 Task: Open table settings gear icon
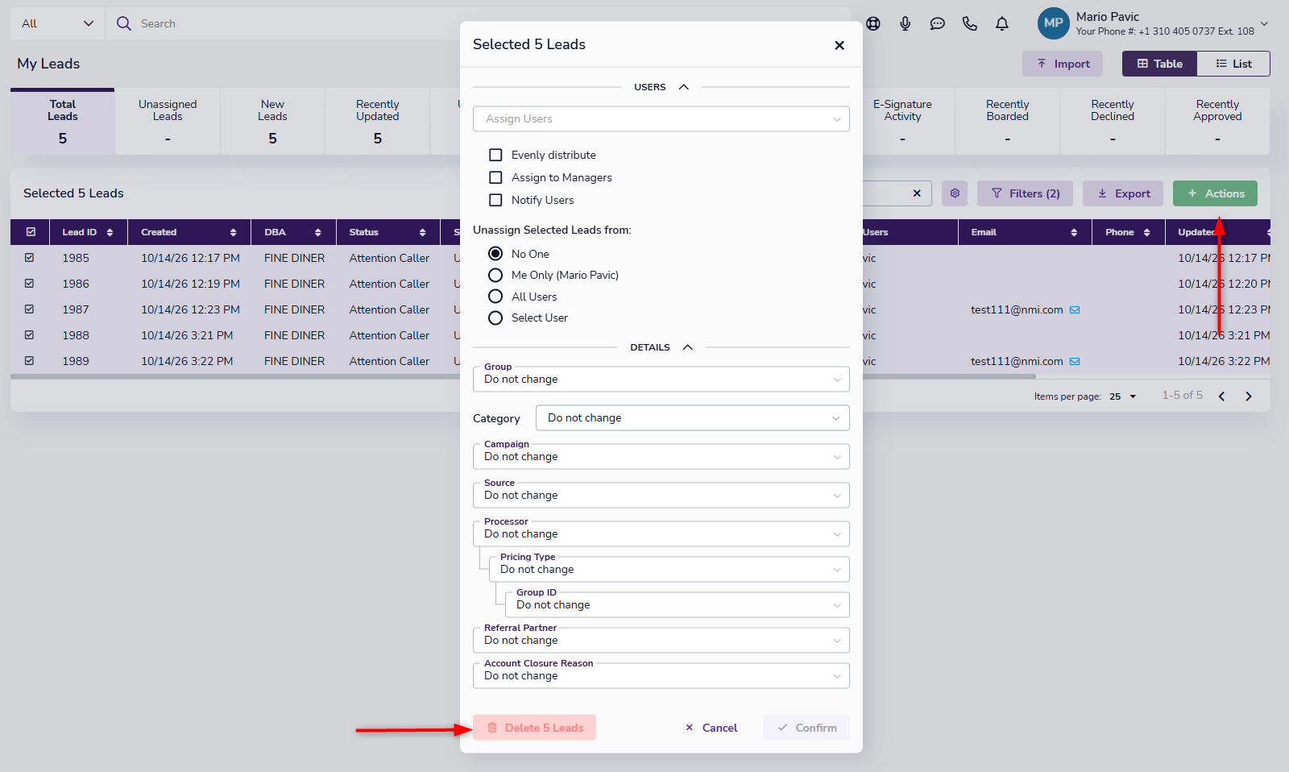click(955, 193)
